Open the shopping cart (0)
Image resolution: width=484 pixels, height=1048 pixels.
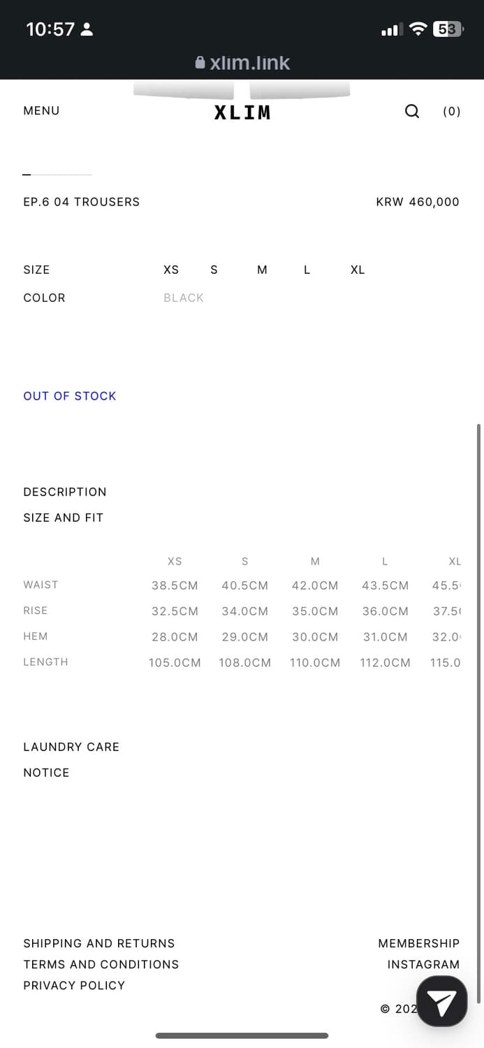coord(452,111)
